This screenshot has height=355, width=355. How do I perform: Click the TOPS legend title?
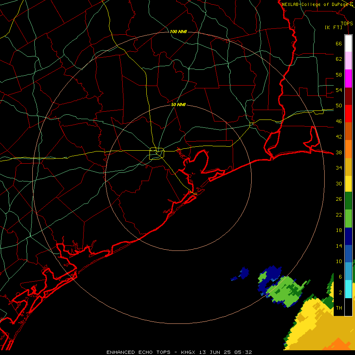[x=347, y=23]
